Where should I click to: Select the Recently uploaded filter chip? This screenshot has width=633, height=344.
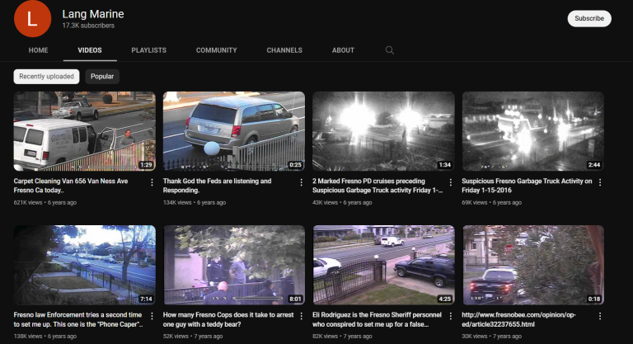click(x=46, y=77)
